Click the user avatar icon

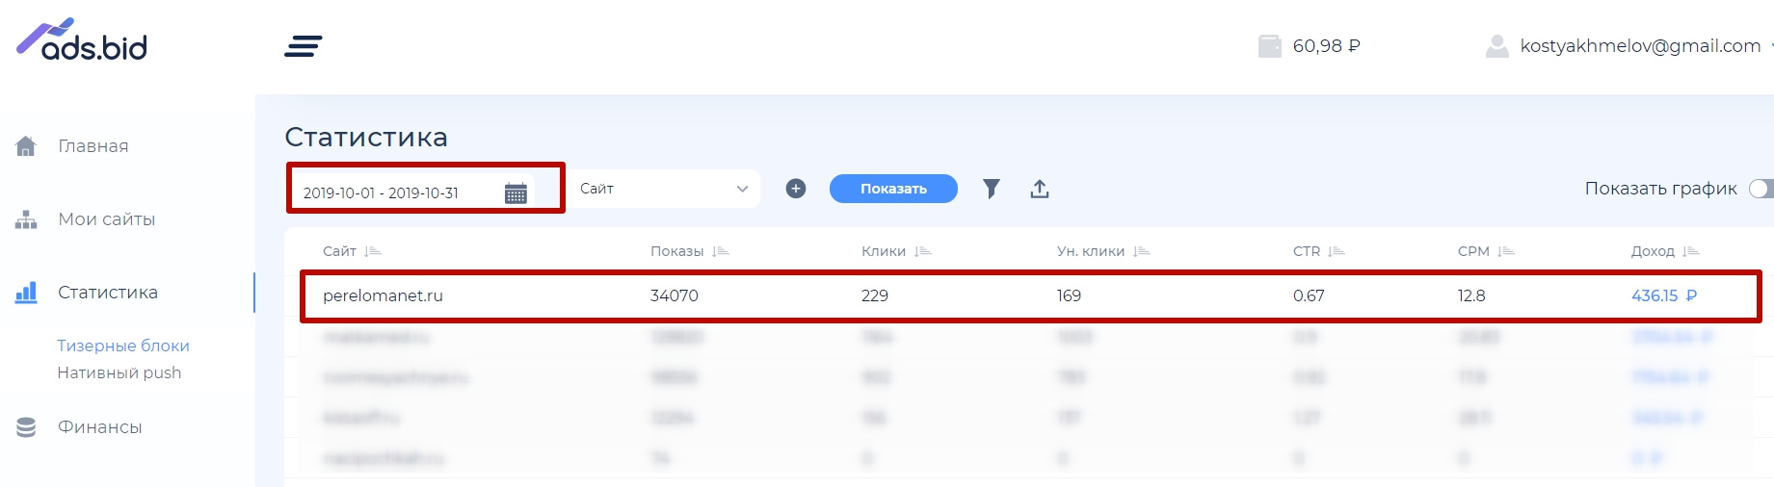coord(1496,46)
